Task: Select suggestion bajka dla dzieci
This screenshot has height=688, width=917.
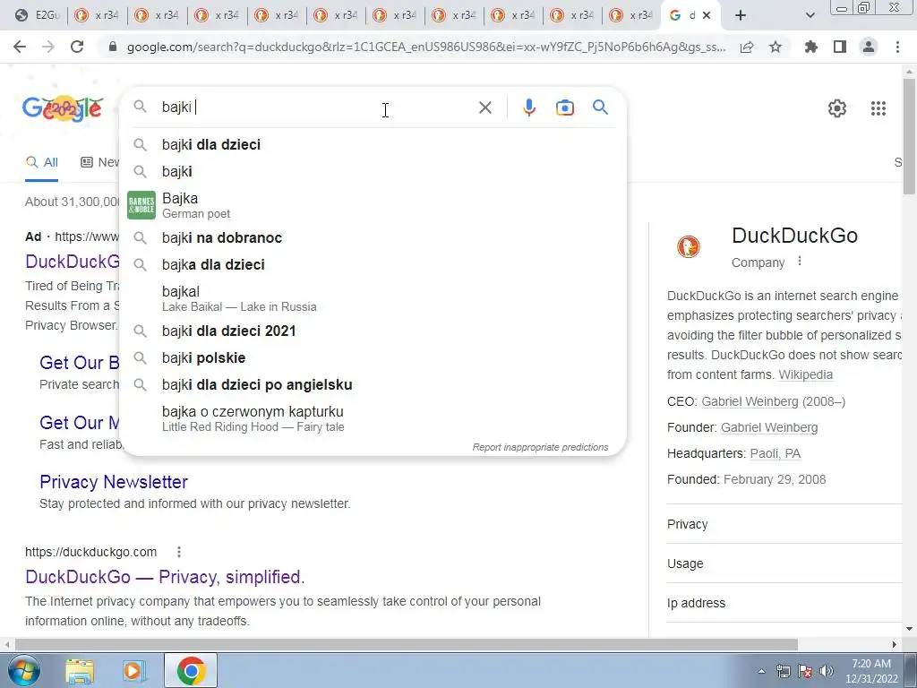Action: coord(373,265)
